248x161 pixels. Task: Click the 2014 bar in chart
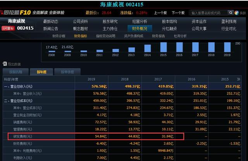point(147,48)
